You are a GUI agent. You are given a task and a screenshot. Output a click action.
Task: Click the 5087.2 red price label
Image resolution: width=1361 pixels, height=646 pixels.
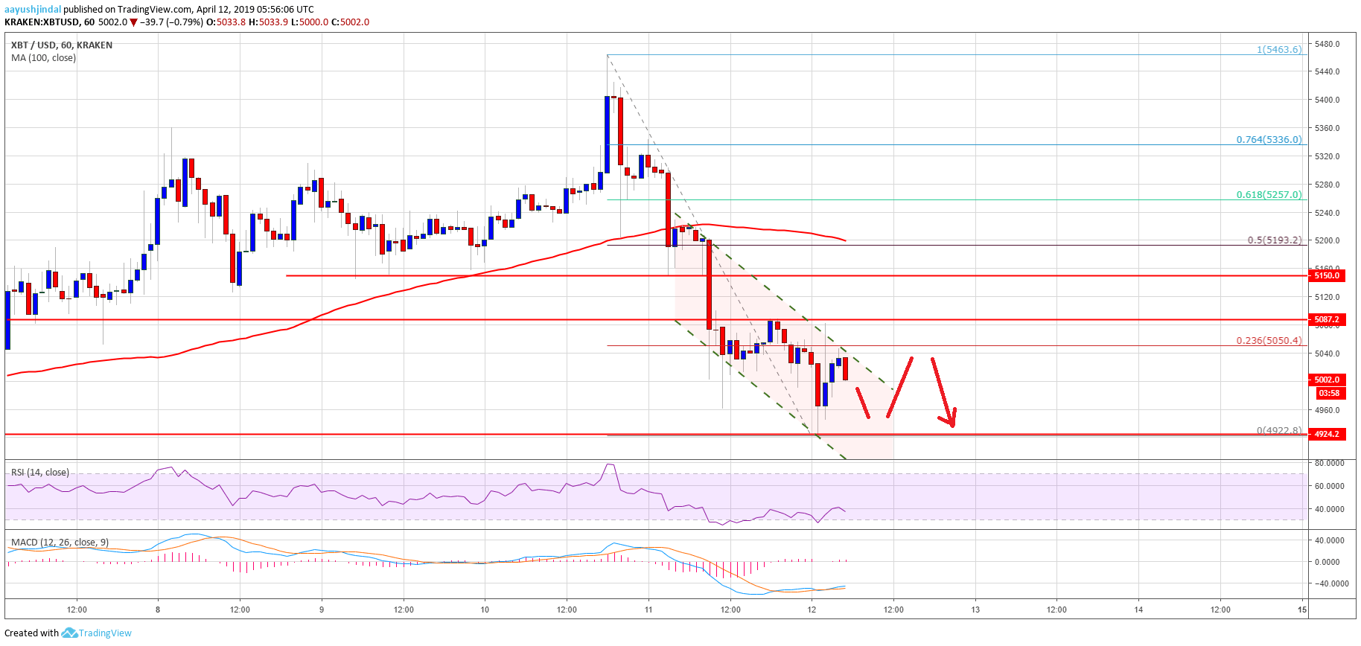coord(1327,319)
